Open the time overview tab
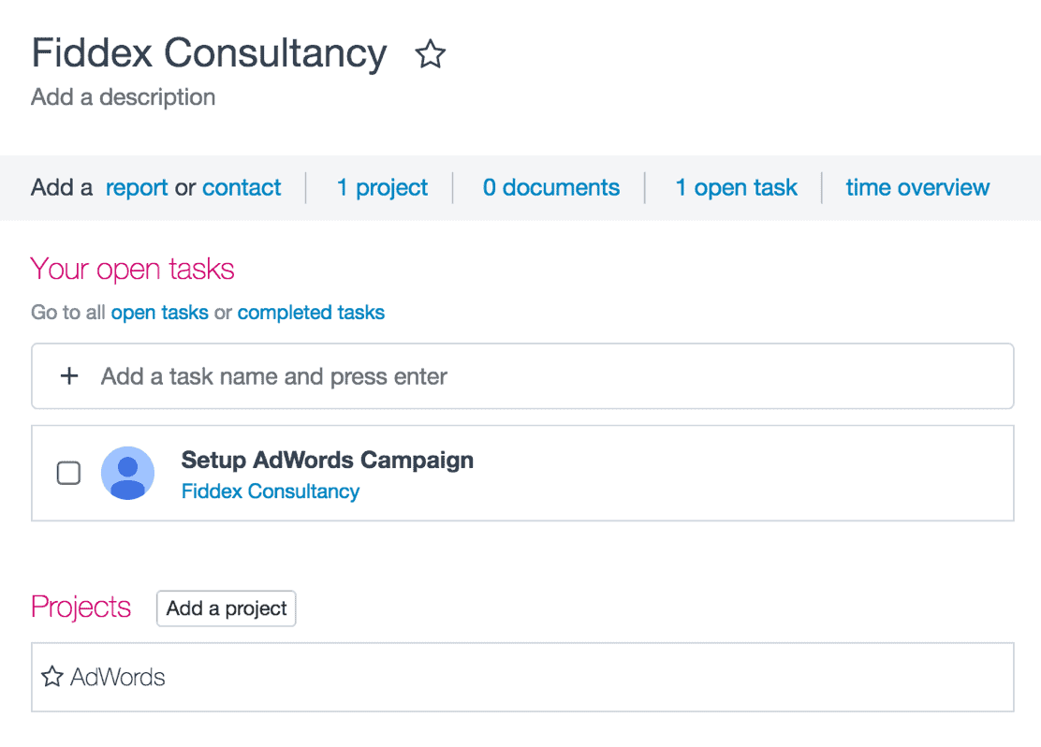This screenshot has width=1041, height=747. tap(917, 188)
